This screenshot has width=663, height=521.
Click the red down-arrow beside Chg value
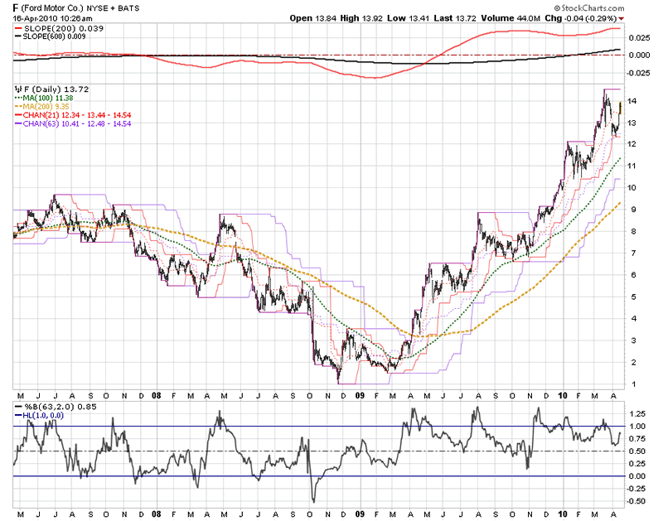(645, 17)
